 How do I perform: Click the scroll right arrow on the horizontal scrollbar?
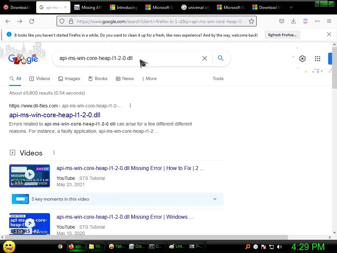point(330,237)
